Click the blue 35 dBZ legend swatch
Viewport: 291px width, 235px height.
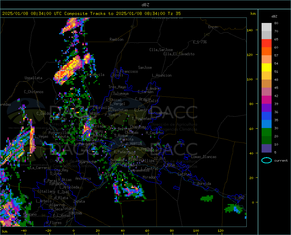(266, 116)
